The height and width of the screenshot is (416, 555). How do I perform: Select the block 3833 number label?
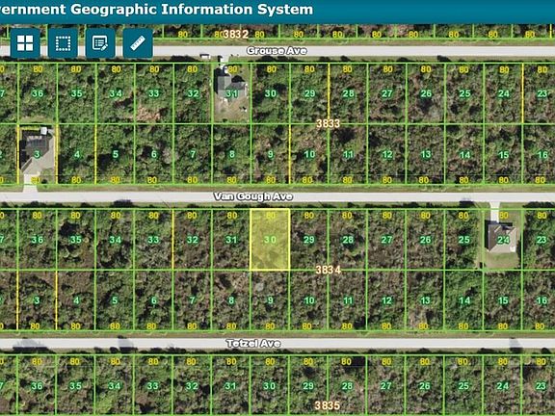tap(329, 123)
